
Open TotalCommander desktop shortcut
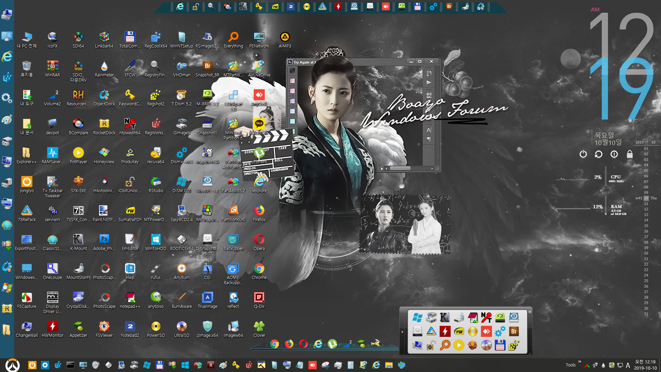pyautogui.click(x=130, y=40)
